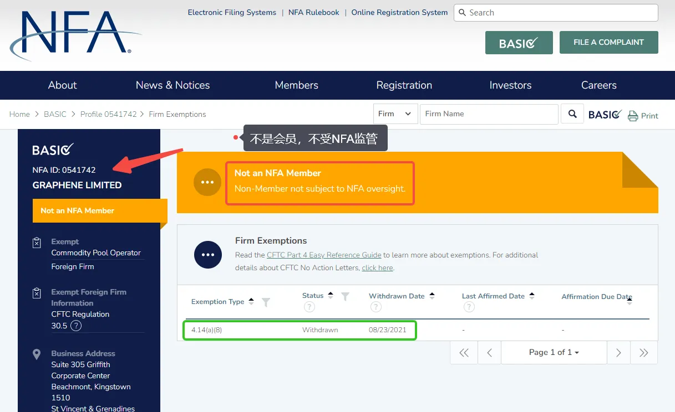Click the filter icon for Exemption Type
Image resolution: width=675 pixels, height=412 pixels.
click(x=266, y=302)
